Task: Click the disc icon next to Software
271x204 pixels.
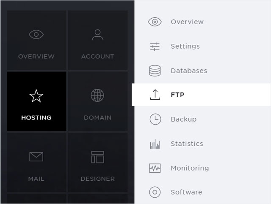Action: [x=155, y=192]
